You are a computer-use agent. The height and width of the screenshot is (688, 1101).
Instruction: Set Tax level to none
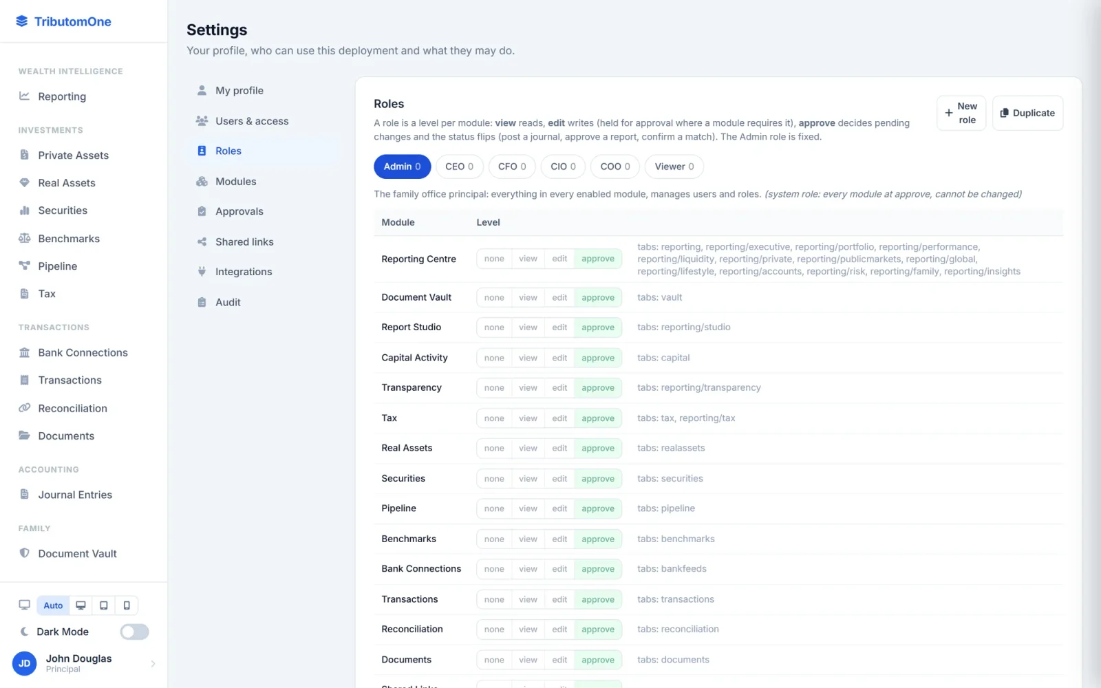pos(494,418)
